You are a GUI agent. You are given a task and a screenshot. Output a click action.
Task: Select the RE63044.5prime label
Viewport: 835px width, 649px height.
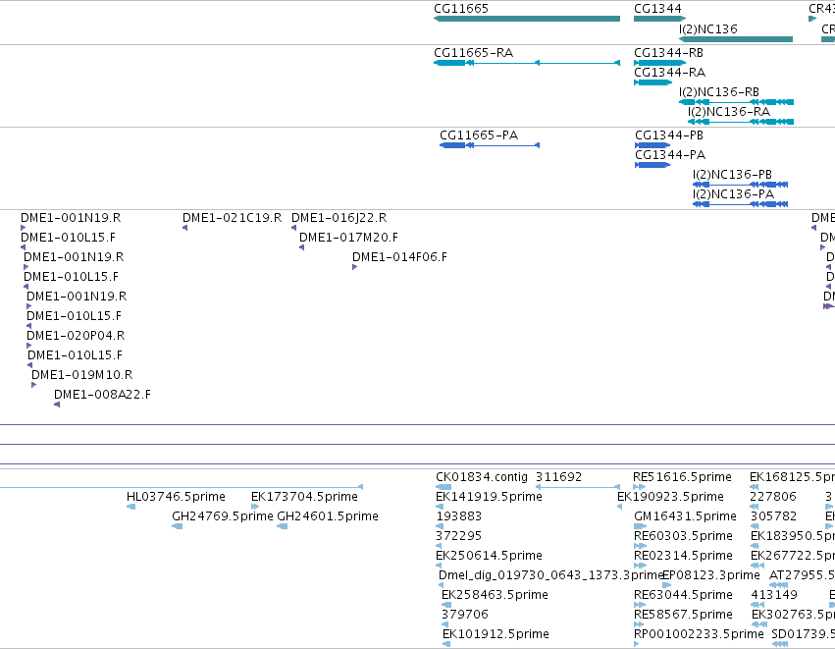683,595
